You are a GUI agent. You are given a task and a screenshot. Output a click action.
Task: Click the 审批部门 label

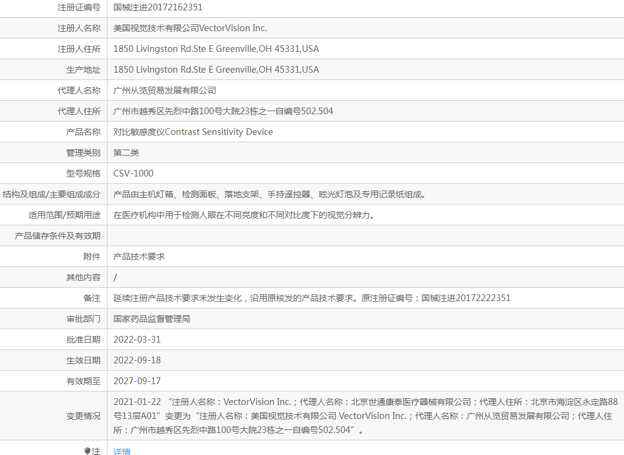pos(84,319)
